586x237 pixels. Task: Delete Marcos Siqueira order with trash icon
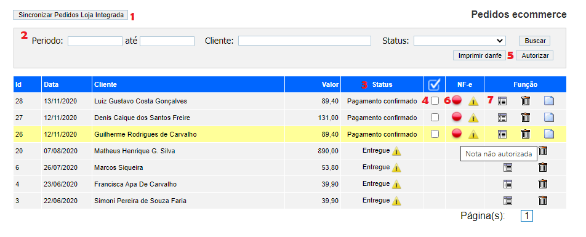click(x=543, y=167)
